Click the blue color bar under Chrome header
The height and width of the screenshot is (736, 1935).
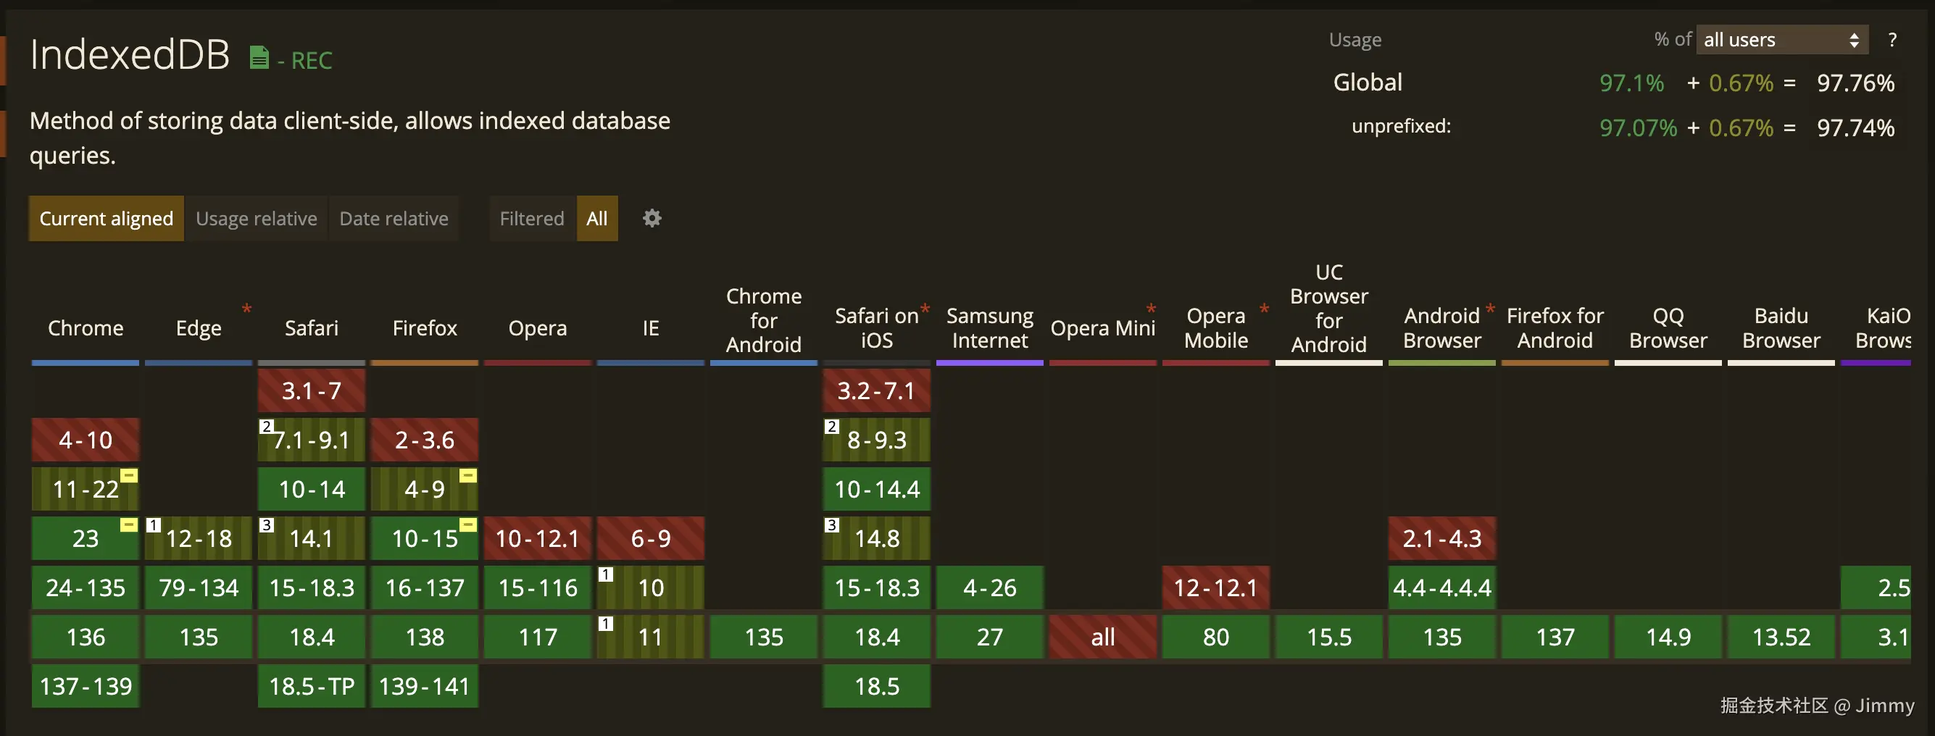(85, 363)
